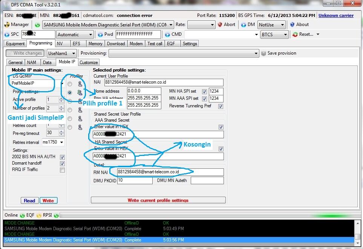Viewport: 363px width, 249px height.
Task: Click the DM mode icon
Action: tap(243, 25)
